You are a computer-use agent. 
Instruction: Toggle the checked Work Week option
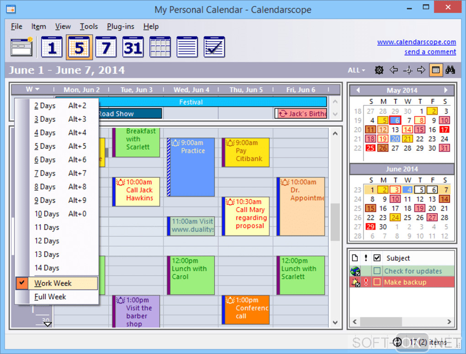57,283
